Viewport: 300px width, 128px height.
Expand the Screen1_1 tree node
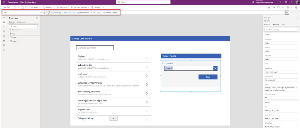click(x=8, y=41)
